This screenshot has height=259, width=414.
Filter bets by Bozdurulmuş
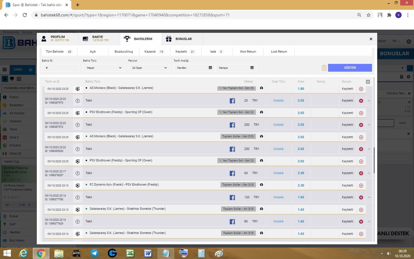[124, 52]
